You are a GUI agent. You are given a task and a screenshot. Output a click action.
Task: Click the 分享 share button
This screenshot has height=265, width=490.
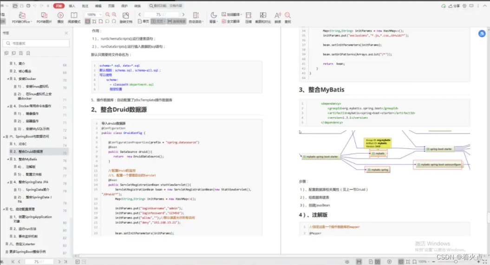pyautogui.click(x=454, y=6)
